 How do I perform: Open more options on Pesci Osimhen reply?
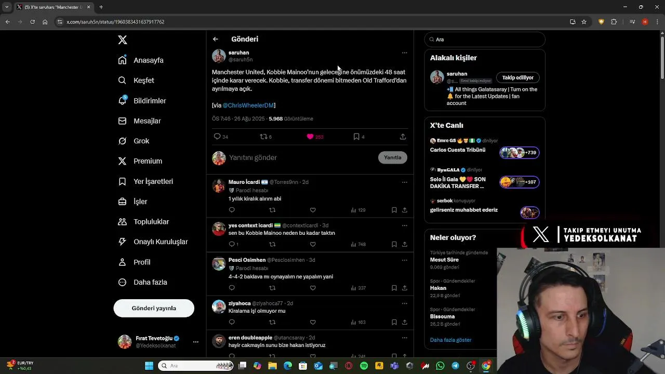pos(404,260)
